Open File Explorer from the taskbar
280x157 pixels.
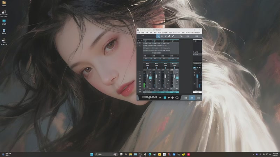pos(131,154)
